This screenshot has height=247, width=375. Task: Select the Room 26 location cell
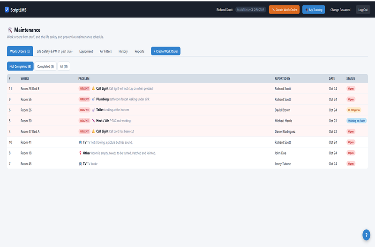[x=26, y=110]
